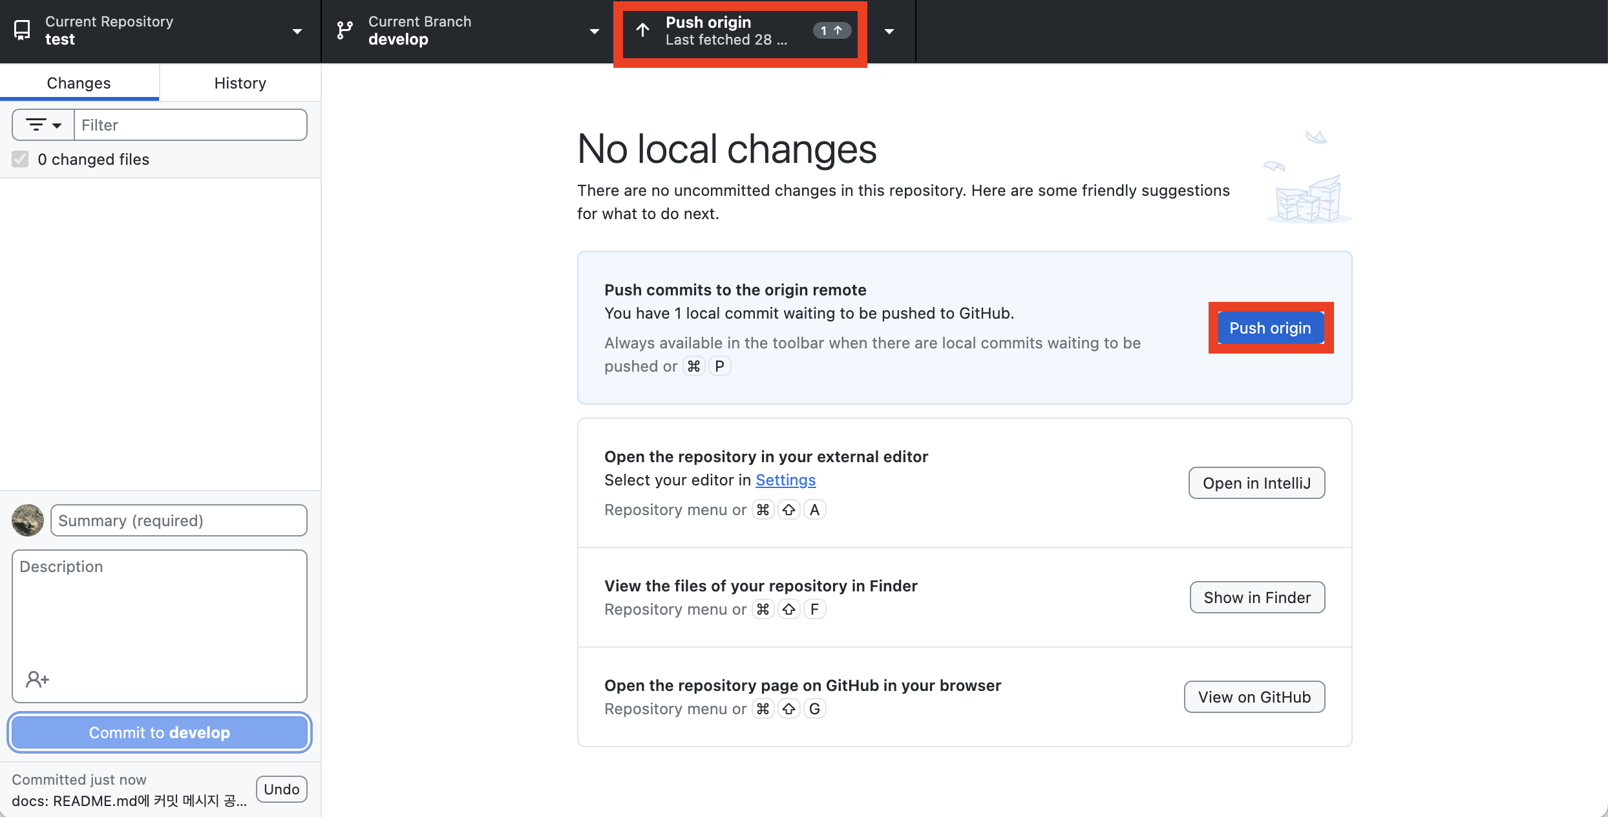Click the blue Push origin button
Image resolution: width=1608 pixels, height=817 pixels.
1270,328
